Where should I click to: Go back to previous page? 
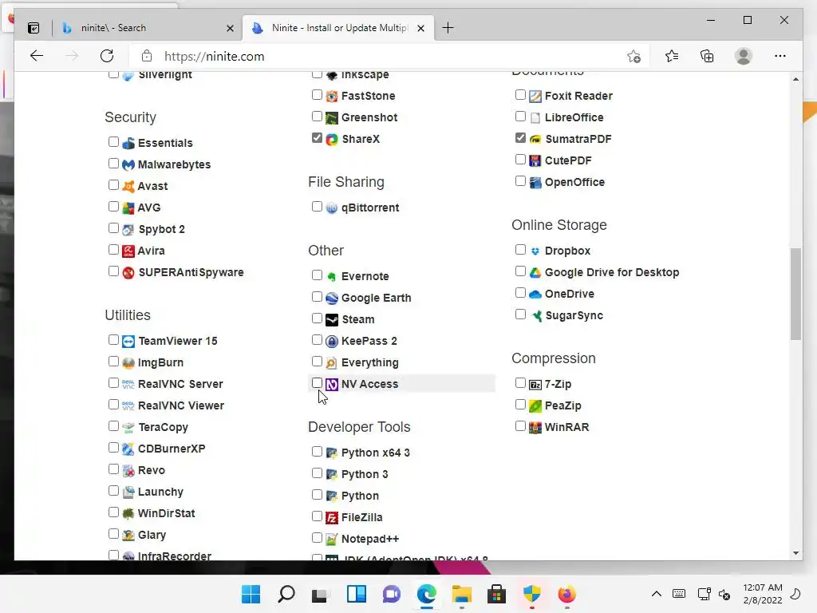[37, 56]
